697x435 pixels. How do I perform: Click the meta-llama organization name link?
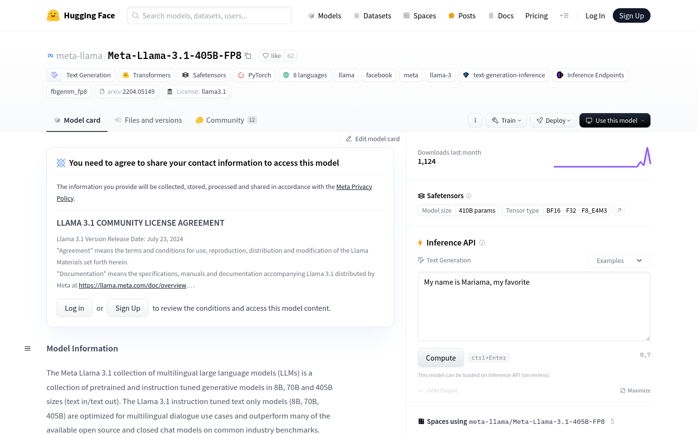pos(79,56)
